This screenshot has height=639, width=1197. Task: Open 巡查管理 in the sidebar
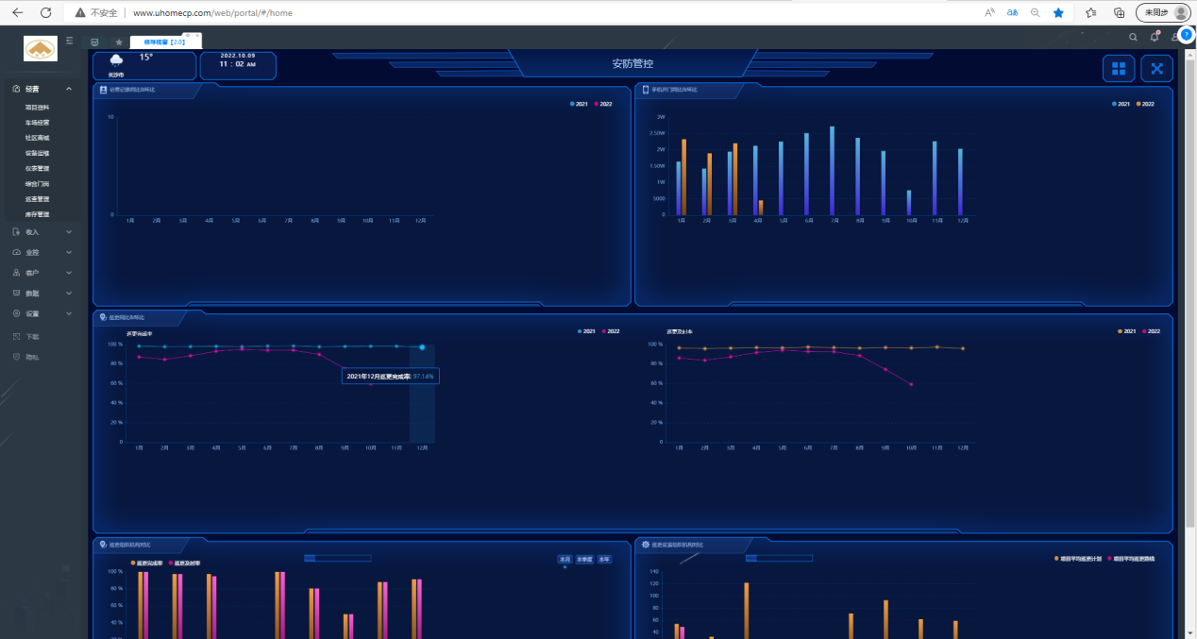[38, 199]
